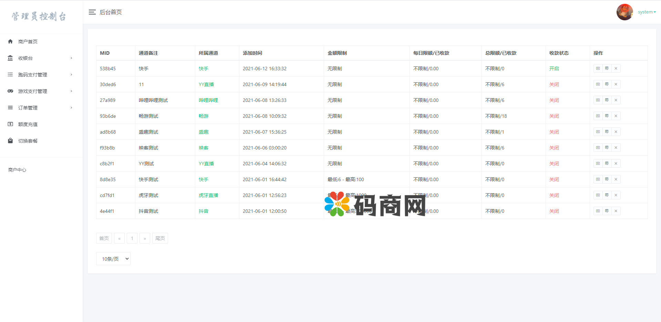
Task: Click the shopping bag icon for 切换套餐
Action: [x=10, y=141]
